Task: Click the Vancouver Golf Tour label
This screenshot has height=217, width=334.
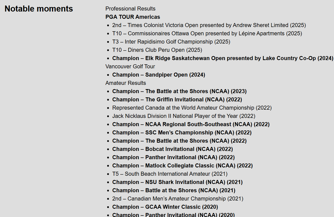Action: tap(130, 67)
